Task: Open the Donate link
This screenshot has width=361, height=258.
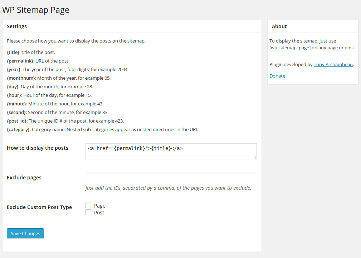Action: [277, 76]
